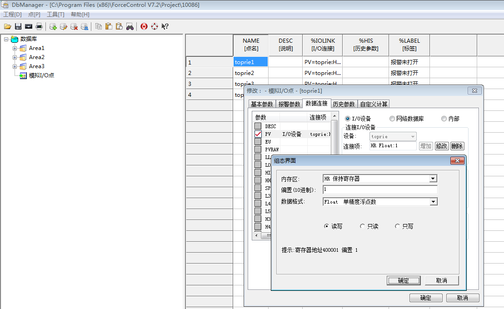
Task: Click the binoculars find icon
Action: (130, 26)
